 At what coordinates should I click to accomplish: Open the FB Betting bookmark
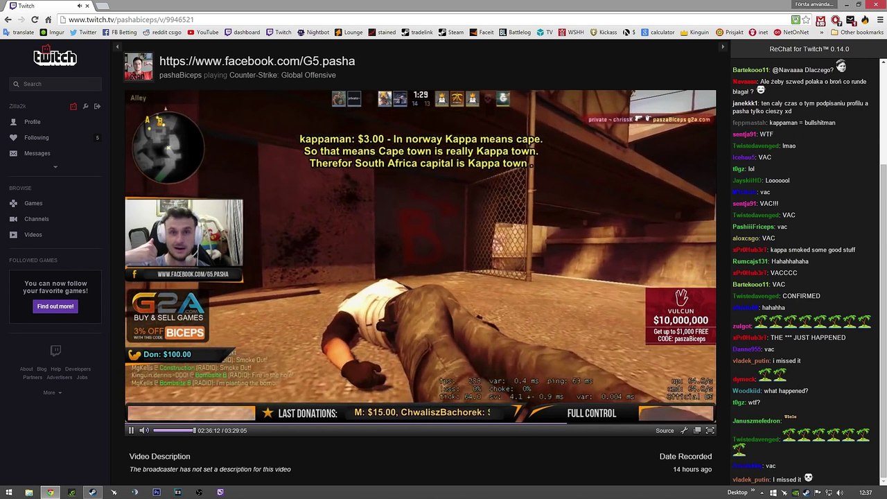(120, 33)
